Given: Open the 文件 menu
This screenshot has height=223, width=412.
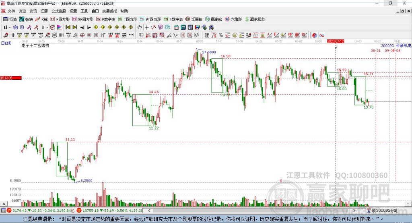Looking at the screenshot, I should click(11, 11).
